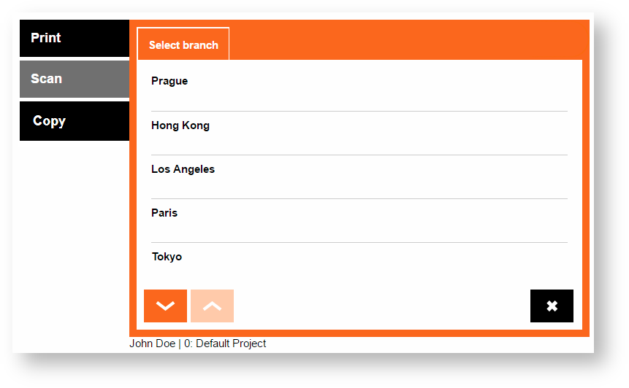629x388 pixels.
Task: Open the Print menu item
Action: [74, 38]
